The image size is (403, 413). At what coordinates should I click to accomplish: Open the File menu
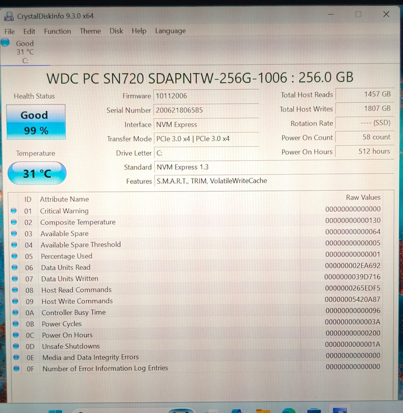click(10, 31)
